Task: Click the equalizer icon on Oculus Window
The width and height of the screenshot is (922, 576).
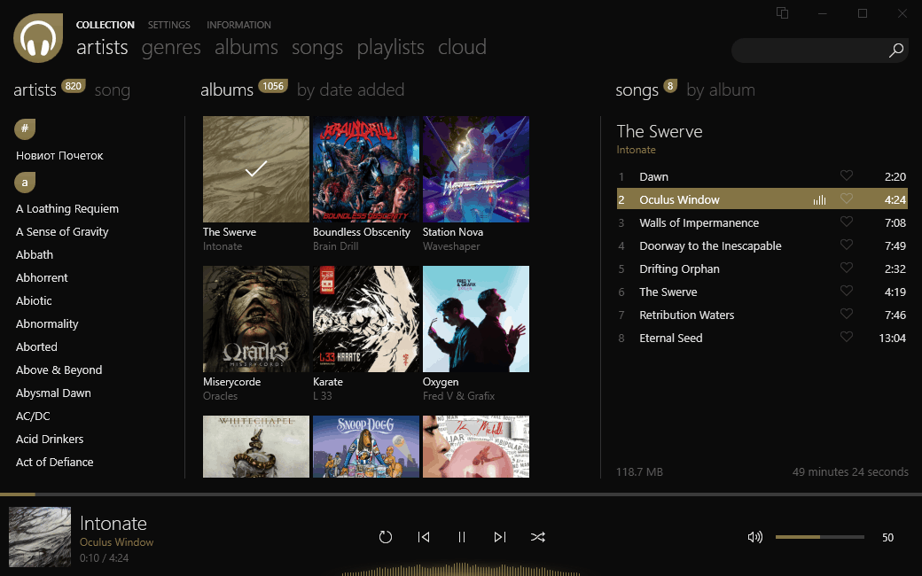Action: coord(820,200)
